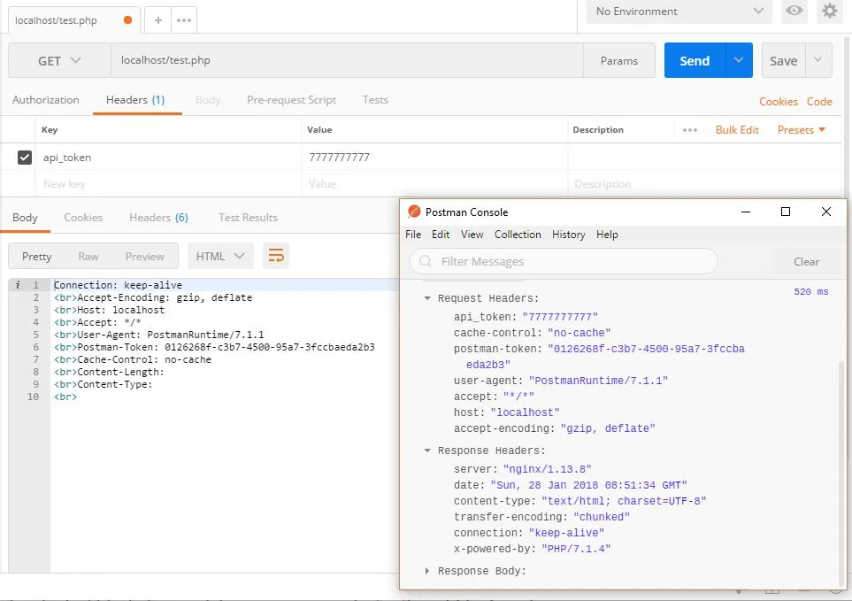Click the server: "nginx/1.13.8" console line
The height and width of the screenshot is (601, 852).
(522, 469)
